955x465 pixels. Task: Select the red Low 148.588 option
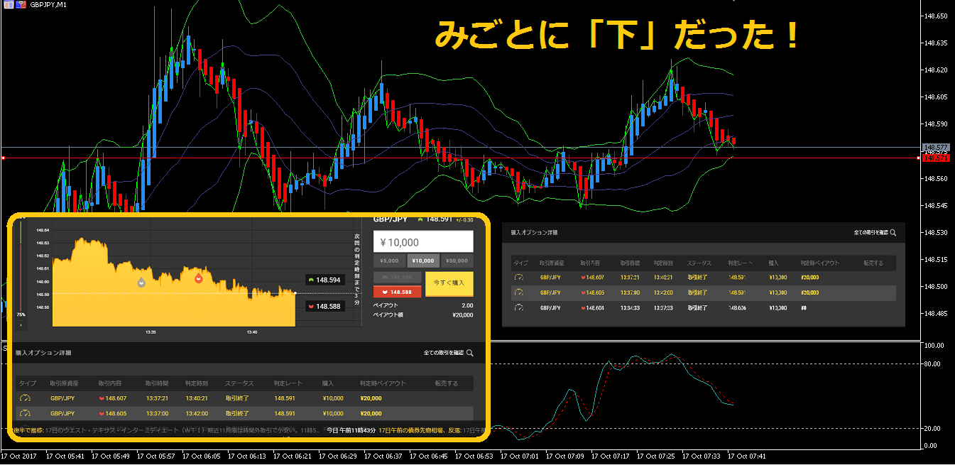[x=397, y=291]
